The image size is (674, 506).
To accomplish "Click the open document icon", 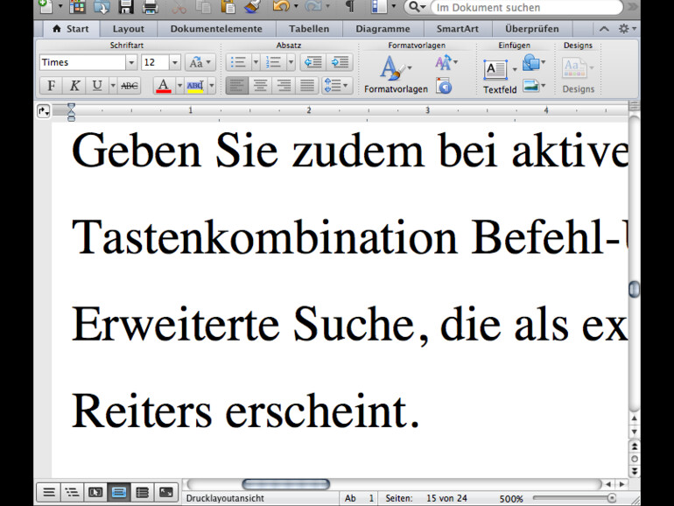I will coord(102,6).
